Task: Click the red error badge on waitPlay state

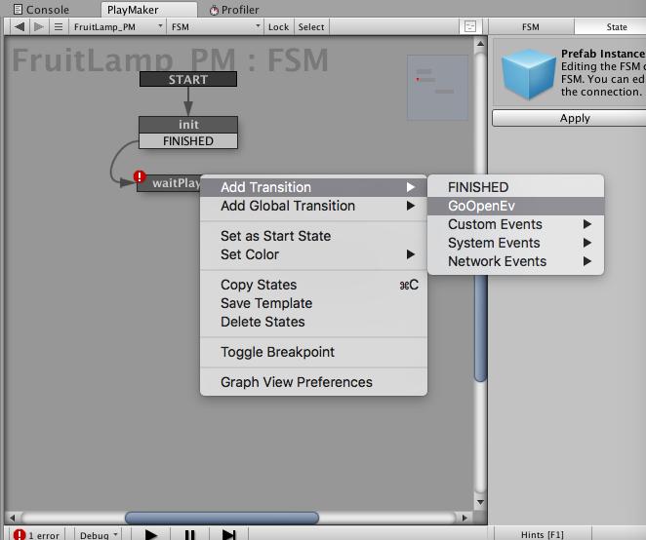Action: [x=140, y=177]
